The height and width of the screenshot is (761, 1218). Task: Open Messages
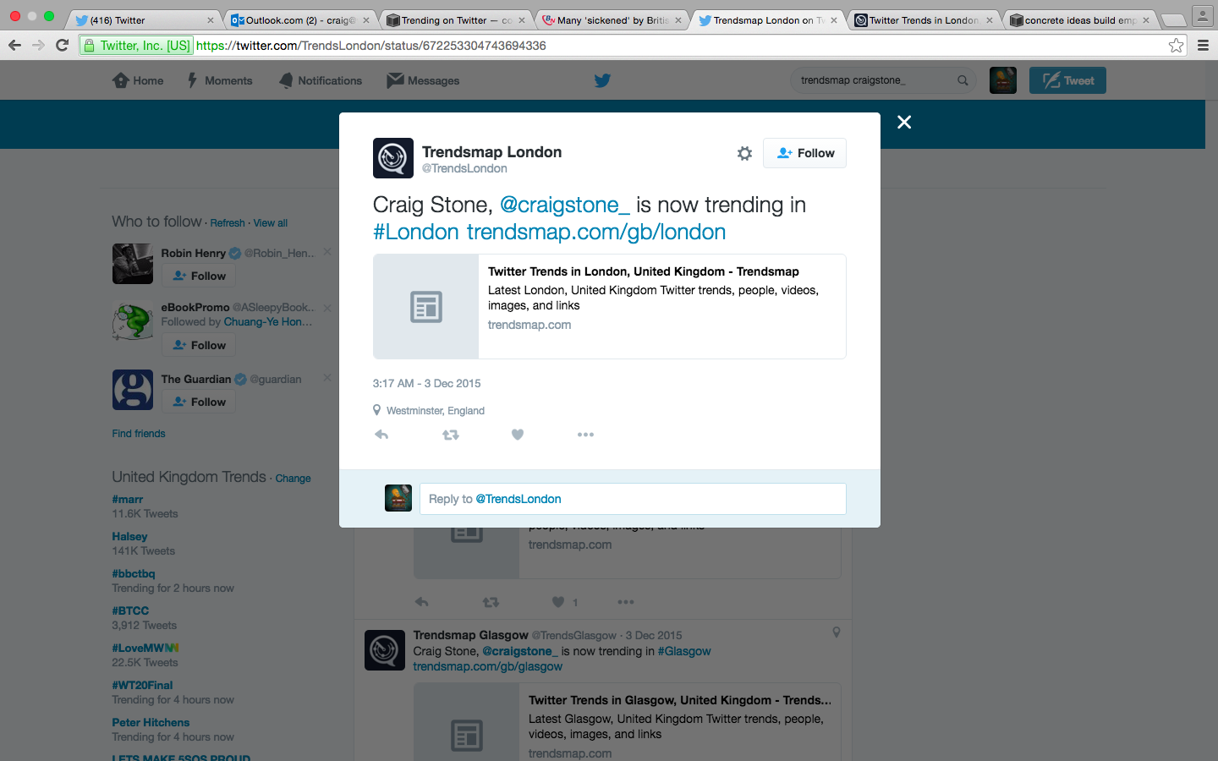tap(423, 80)
